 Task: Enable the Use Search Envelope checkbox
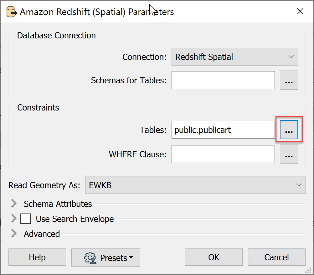pos(25,219)
